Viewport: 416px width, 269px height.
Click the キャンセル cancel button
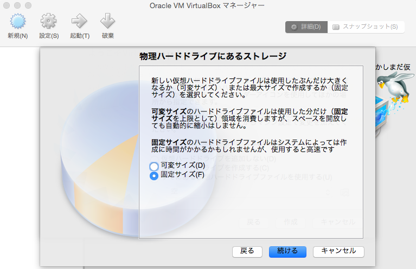(338, 252)
